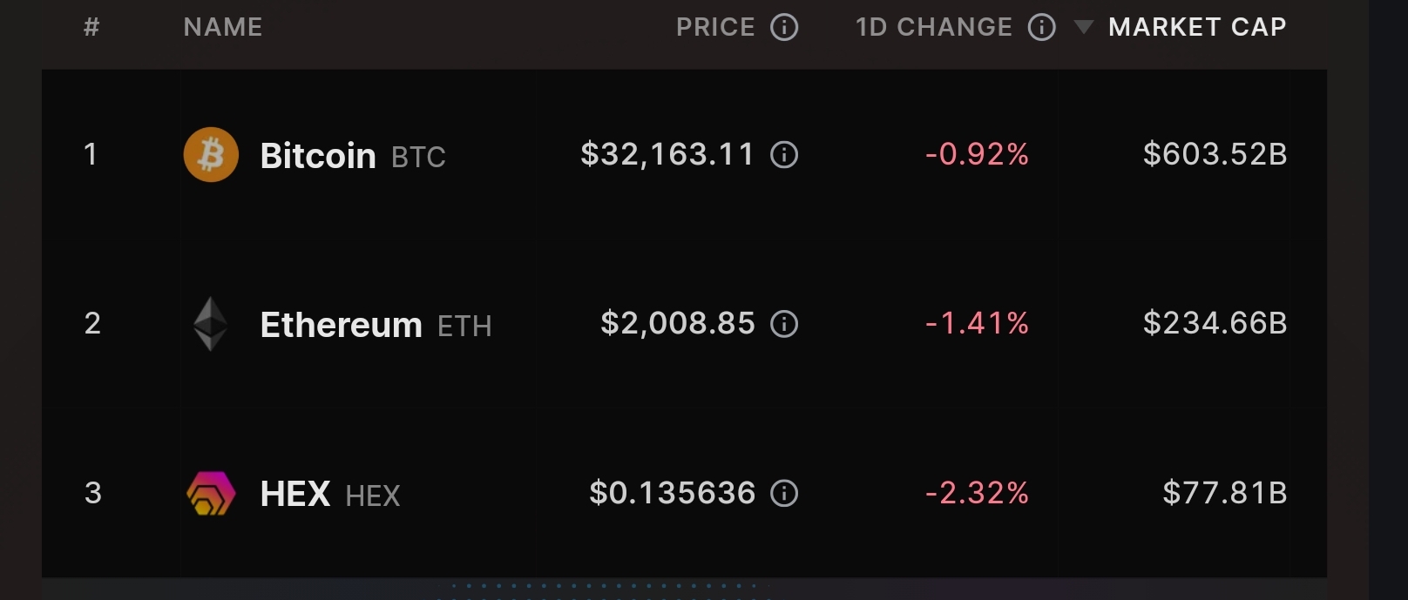This screenshot has height=600, width=1408.
Task: Sort table by MARKET CAP header
Action: point(1196,28)
